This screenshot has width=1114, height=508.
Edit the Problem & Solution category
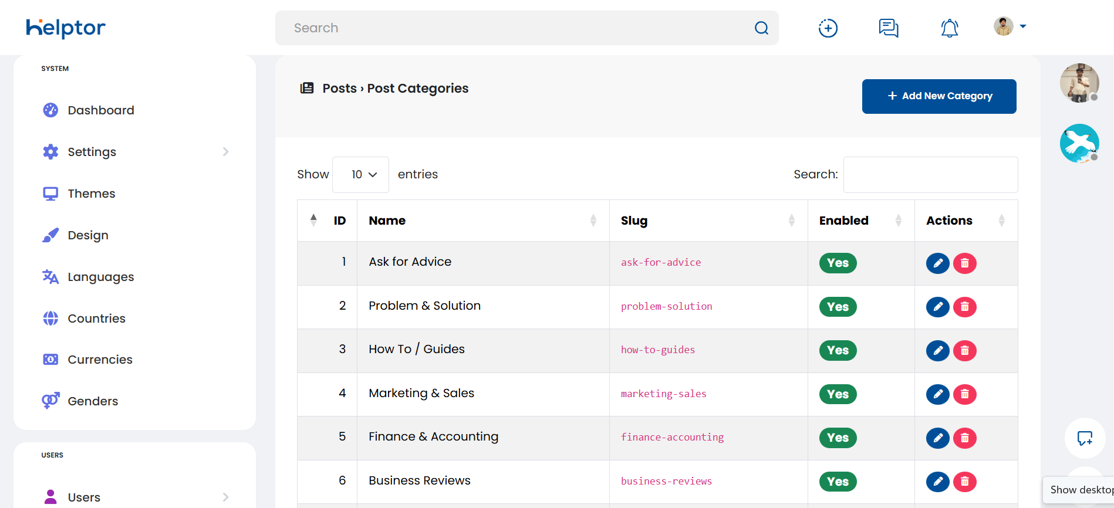(938, 307)
